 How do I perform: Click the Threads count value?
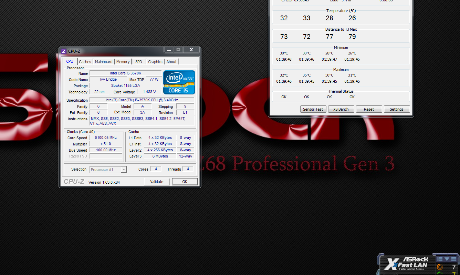(188, 169)
